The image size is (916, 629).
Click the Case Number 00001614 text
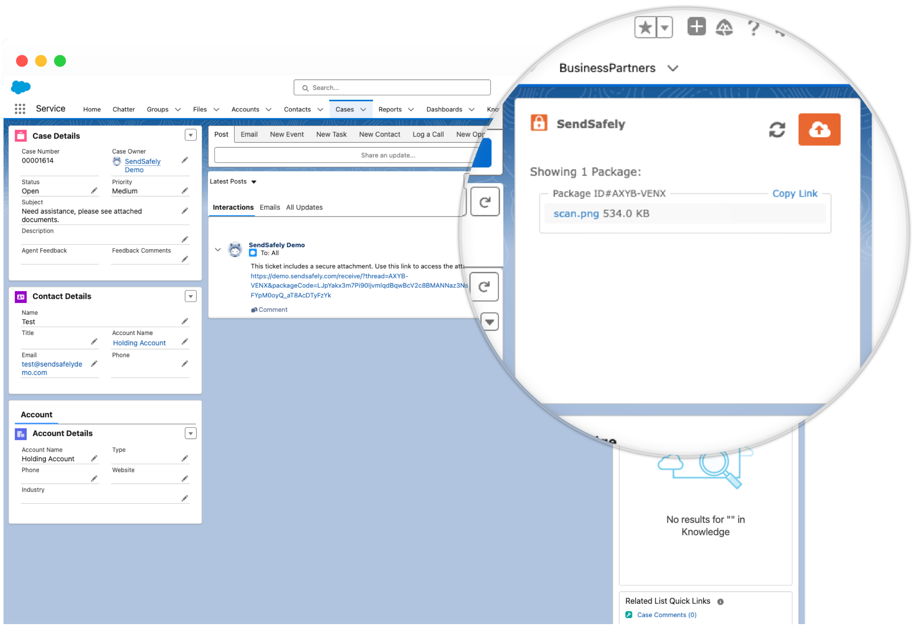(x=38, y=161)
